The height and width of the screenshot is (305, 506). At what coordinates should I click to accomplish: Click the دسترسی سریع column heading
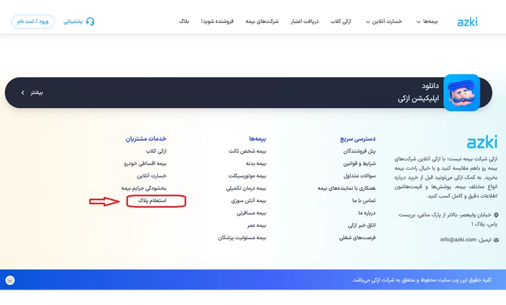pos(358,139)
